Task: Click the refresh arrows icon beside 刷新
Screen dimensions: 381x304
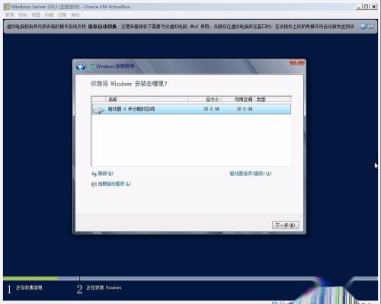Action: tap(94, 174)
